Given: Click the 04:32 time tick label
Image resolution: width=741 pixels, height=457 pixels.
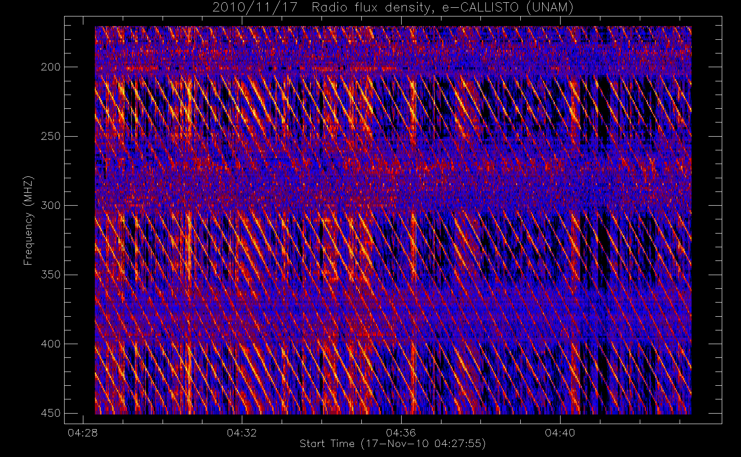Looking at the screenshot, I should (x=242, y=433).
